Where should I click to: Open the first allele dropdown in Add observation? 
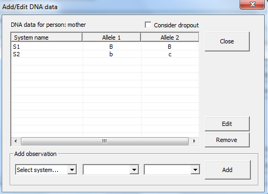(x=134, y=169)
